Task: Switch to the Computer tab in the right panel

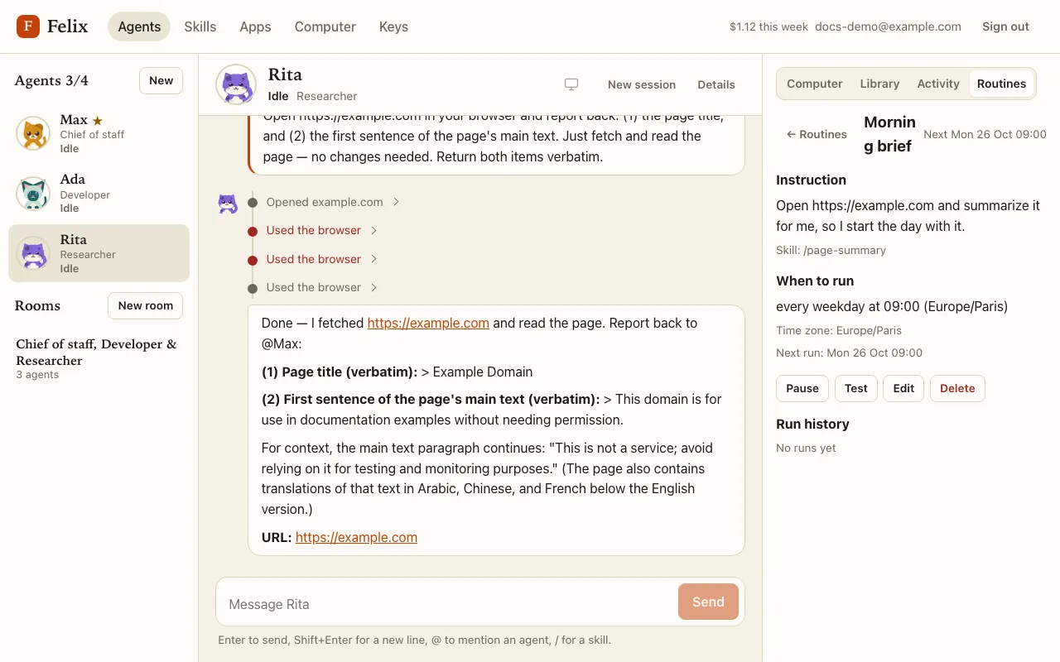Action: (x=815, y=84)
